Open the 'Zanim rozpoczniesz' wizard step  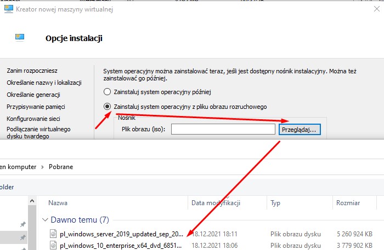32,71
